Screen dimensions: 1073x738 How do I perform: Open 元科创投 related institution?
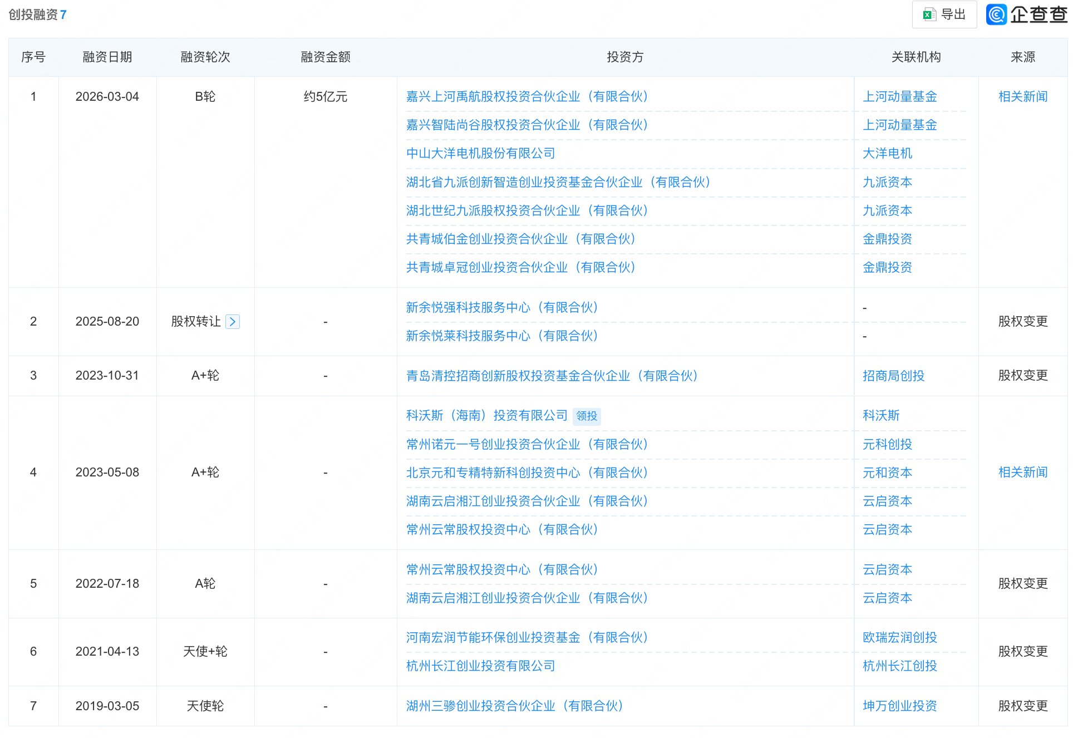[x=888, y=445]
